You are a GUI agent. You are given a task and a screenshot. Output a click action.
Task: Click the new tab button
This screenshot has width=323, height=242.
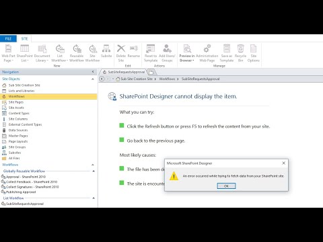point(151,72)
